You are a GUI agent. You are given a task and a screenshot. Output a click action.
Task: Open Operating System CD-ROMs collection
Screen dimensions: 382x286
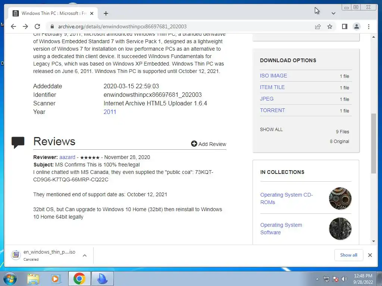(286, 198)
